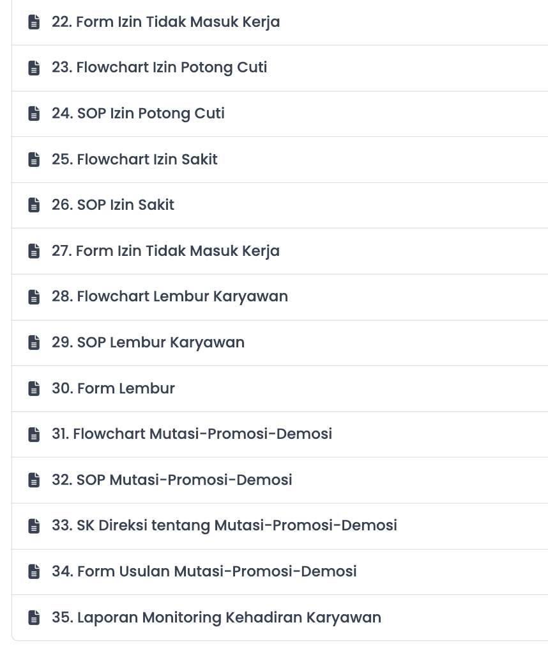Open 25. Flowchart Izin Sakit

(280, 159)
